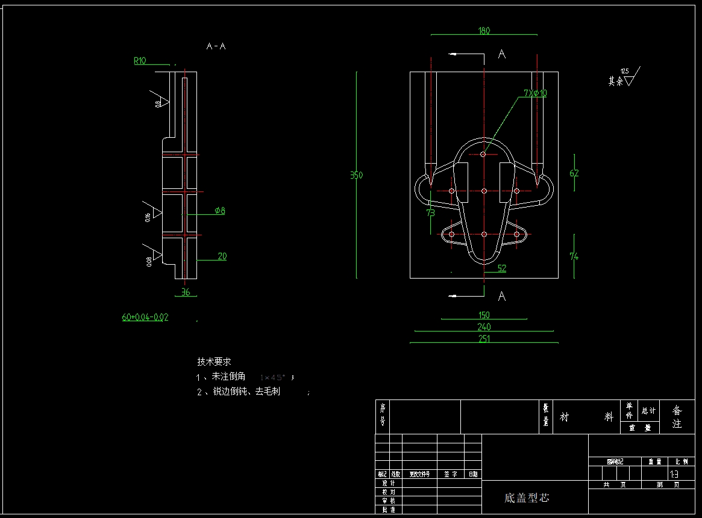Select the 52 dimension near core bottom
The image size is (702, 518).
point(502,268)
